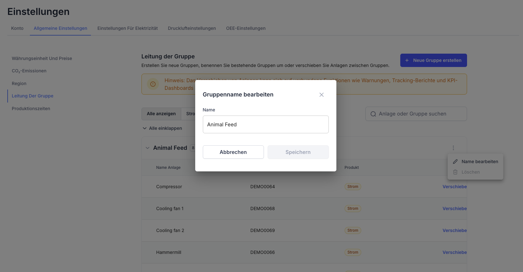Switch to the Konto tab
The height and width of the screenshot is (272, 523).
coord(17,28)
